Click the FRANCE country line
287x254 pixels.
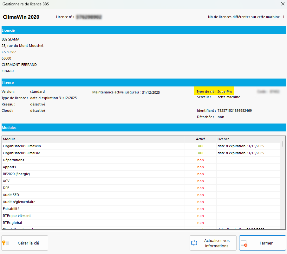8,71
